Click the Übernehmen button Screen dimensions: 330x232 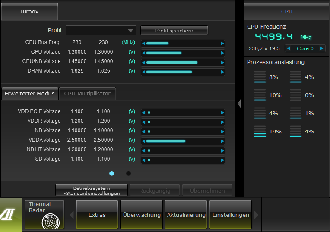click(x=207, y=191)
